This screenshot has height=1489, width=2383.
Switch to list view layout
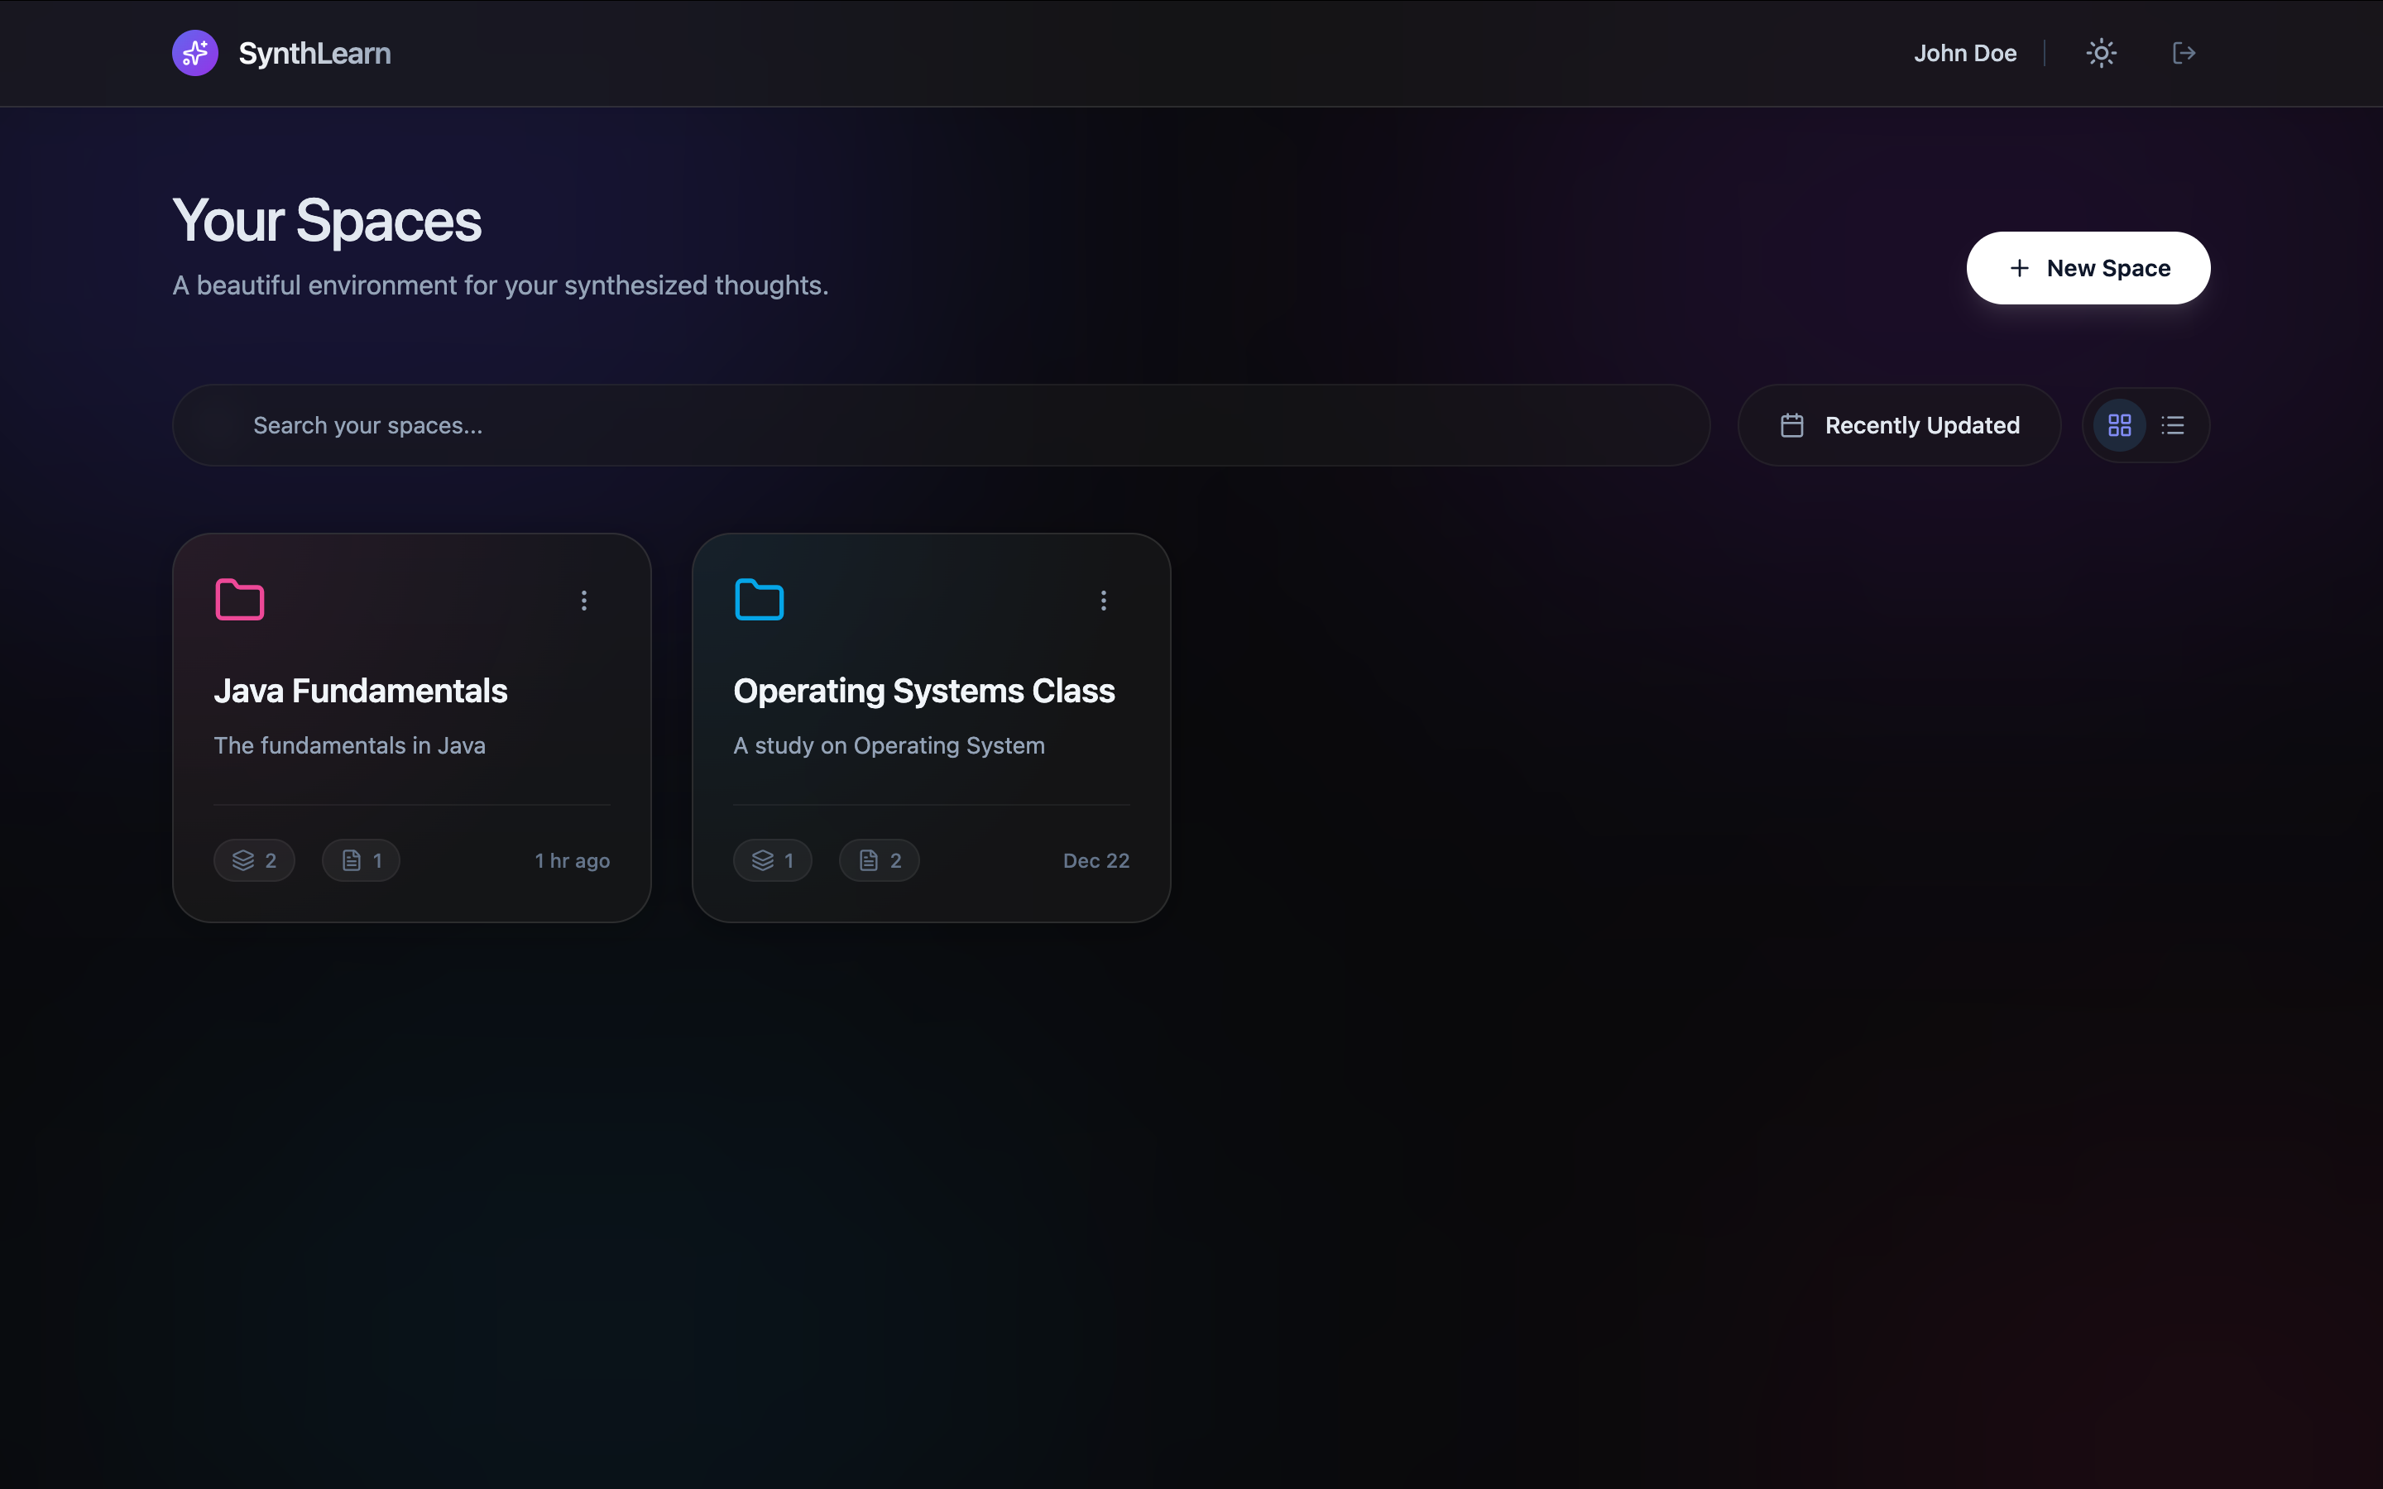coord(2172,424)
